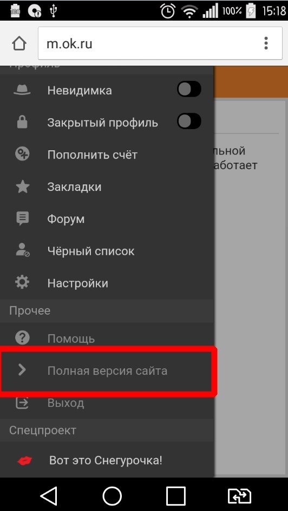Tap the hat icon beside Невидимка

coord(22,90)
